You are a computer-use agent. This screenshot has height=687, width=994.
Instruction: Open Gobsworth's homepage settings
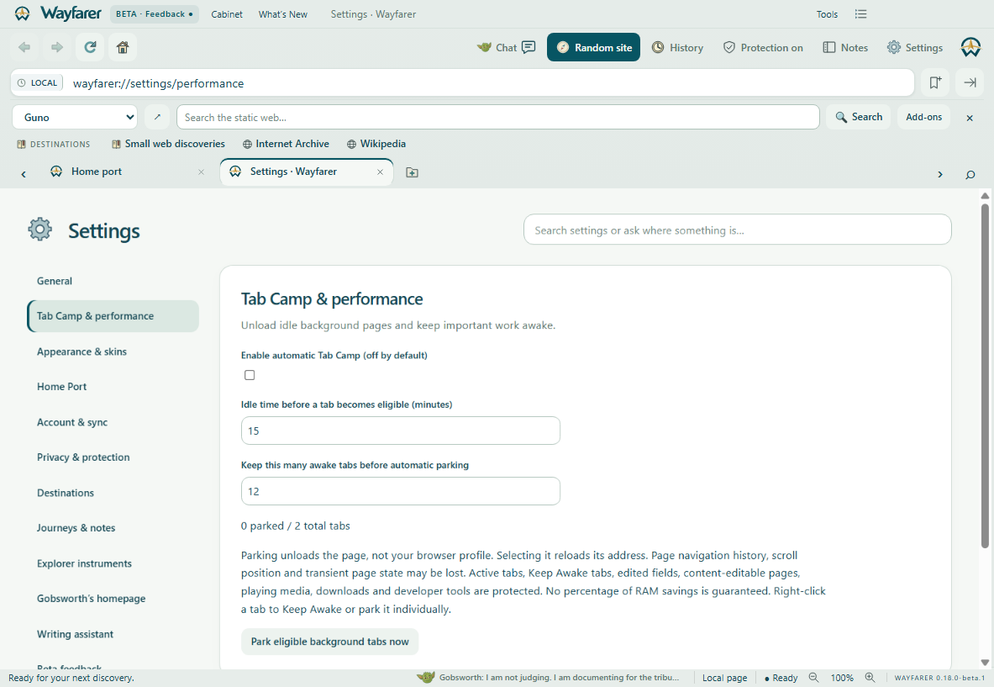pos(113,598)
